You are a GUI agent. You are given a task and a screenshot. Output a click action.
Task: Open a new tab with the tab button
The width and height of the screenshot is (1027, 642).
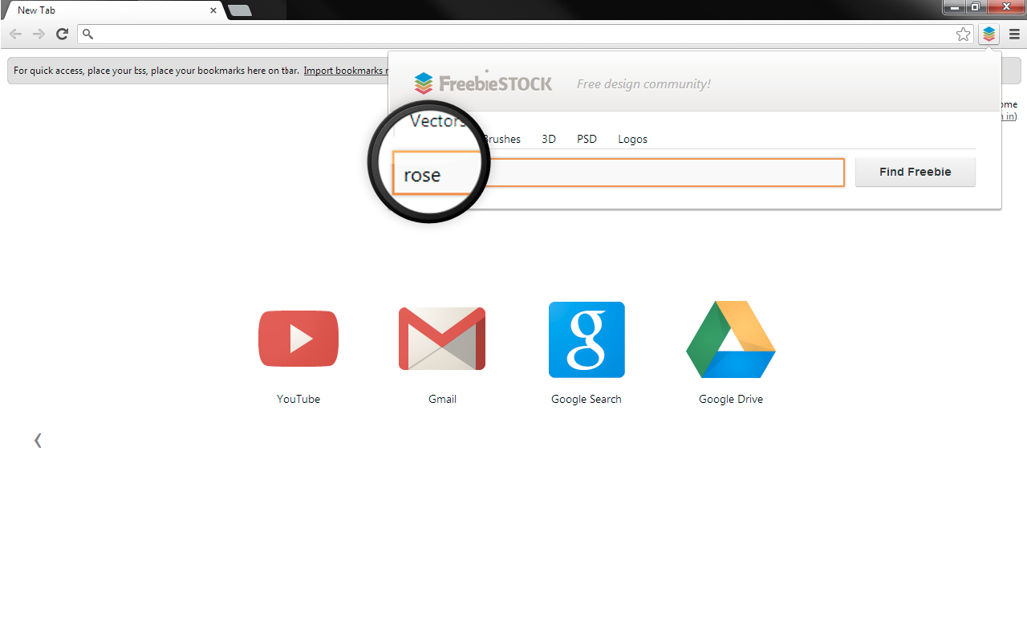pos(240,10)
